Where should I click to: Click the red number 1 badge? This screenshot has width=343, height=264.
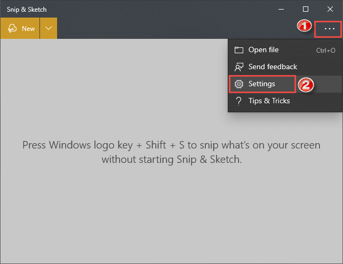tap(304, 26)
